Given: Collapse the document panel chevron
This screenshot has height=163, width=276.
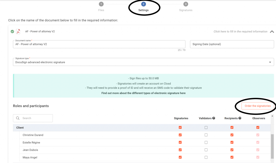Looking at the screenshot, I should point(272,32).
